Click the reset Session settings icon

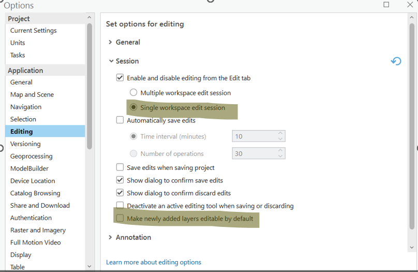[396, 61]
